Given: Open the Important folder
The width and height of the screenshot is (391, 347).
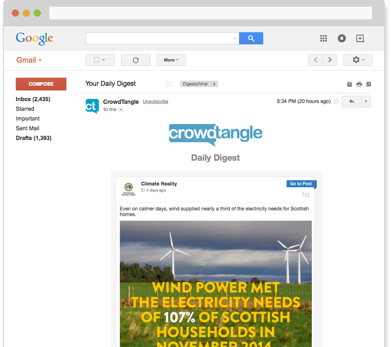Looking at the screenshot, I should tap(28, 119).
